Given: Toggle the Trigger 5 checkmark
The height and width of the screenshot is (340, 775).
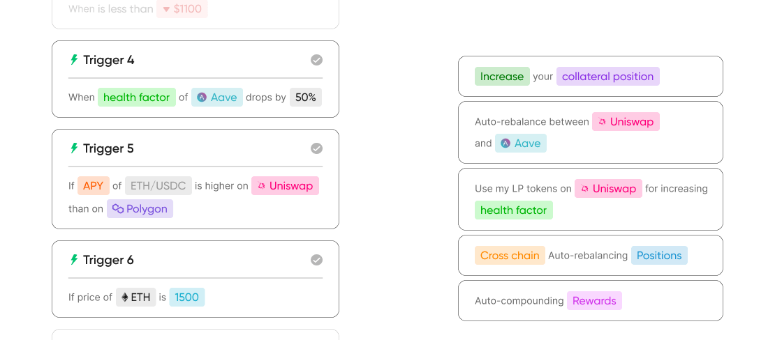Looking at the screenshot, I should coord(316,148).
